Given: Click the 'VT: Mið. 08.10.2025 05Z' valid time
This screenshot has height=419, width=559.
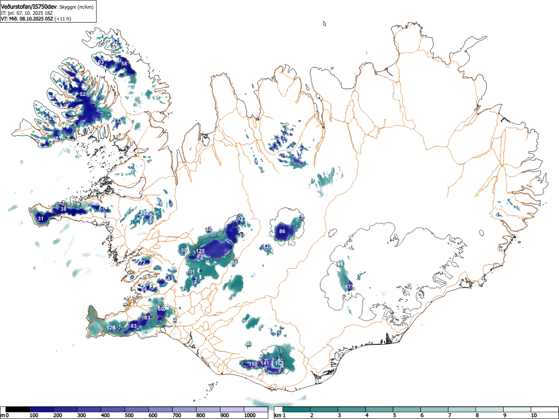Looking at the screenshot, I should [x=27, y=19].
